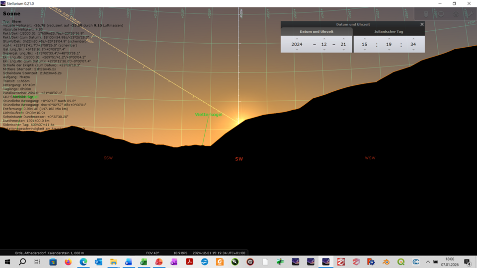Close the Datum und Uhrzeit dialog
477x268 pixels.
tap(422, 24)
